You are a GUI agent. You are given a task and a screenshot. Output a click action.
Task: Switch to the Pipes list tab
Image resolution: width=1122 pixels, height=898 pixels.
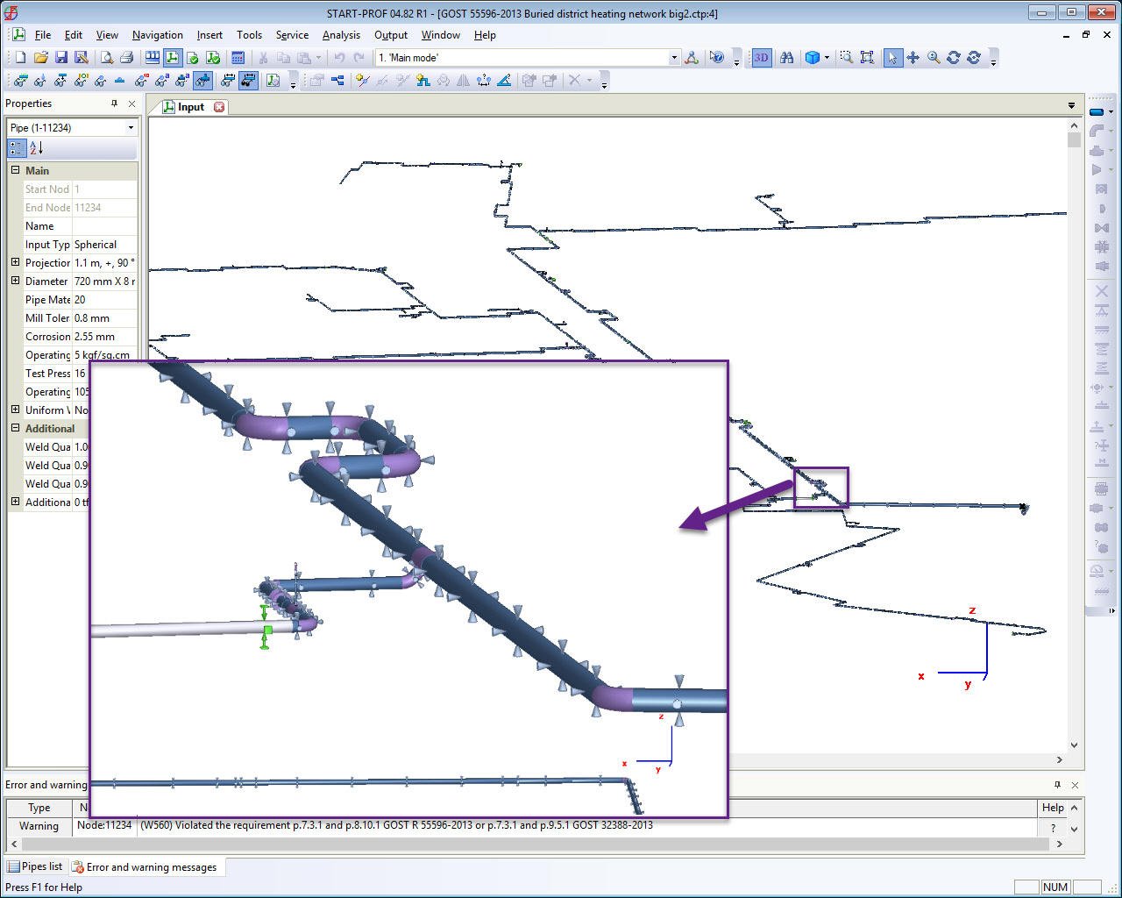tap(35, 866)
